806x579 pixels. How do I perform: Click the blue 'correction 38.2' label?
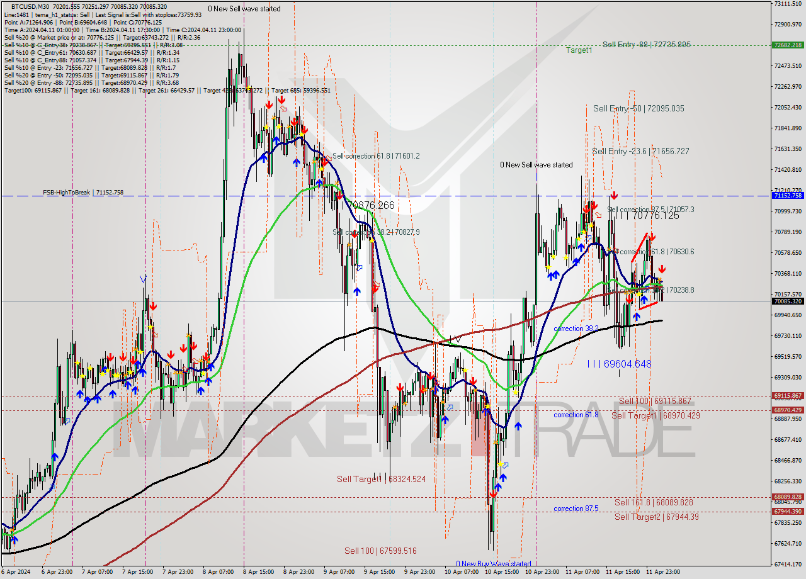pos(576,329)
